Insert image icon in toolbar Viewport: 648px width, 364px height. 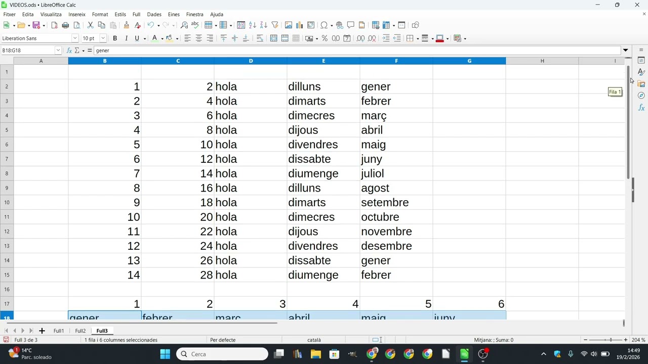(x=289, y=25)
